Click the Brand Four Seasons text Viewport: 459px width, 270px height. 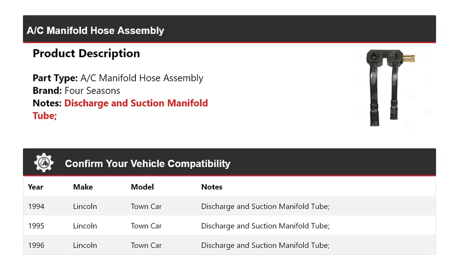click(x=76, y=91)
